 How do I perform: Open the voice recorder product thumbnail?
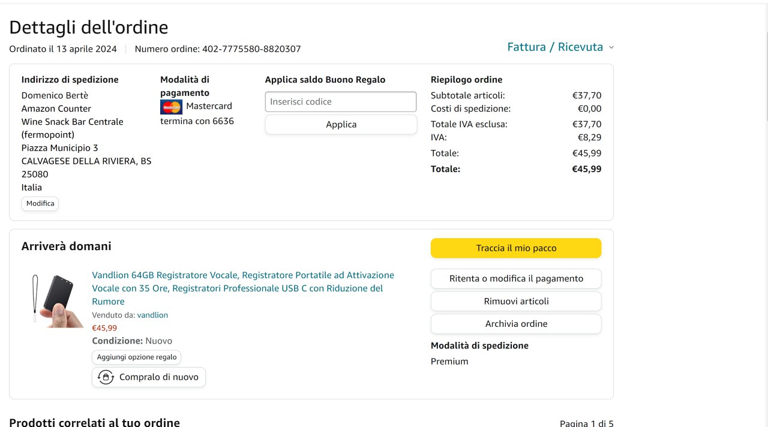pos(58,300)
